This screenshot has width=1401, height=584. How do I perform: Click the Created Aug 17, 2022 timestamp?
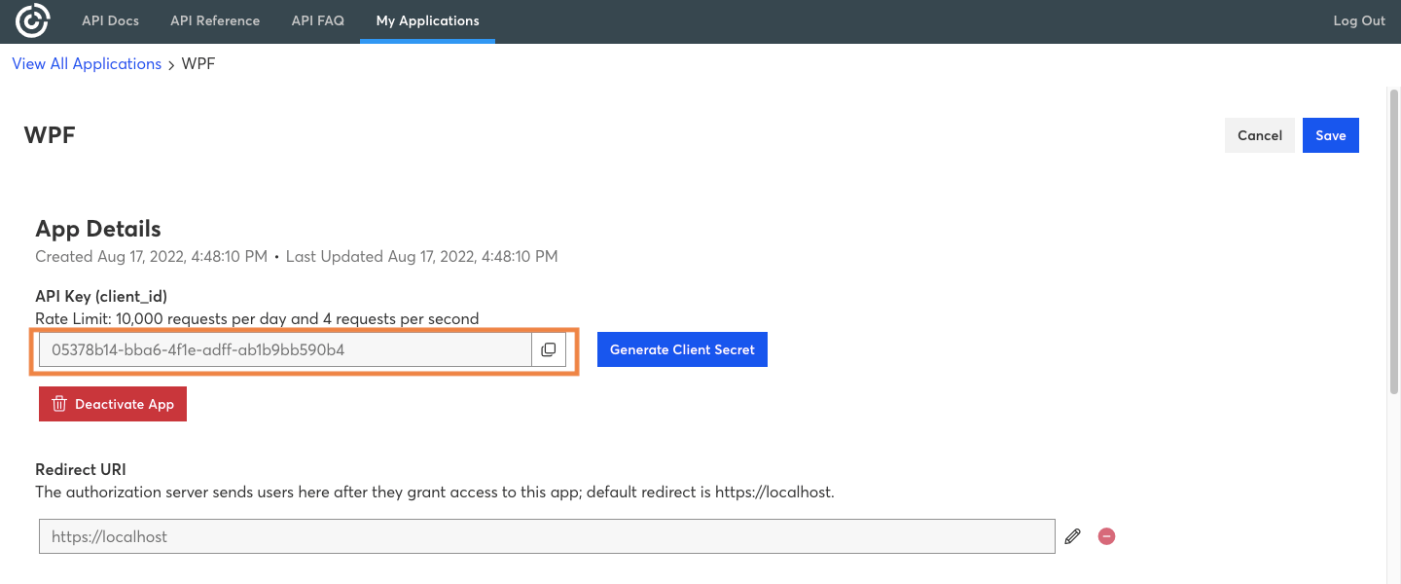click(x=151, y=257)
